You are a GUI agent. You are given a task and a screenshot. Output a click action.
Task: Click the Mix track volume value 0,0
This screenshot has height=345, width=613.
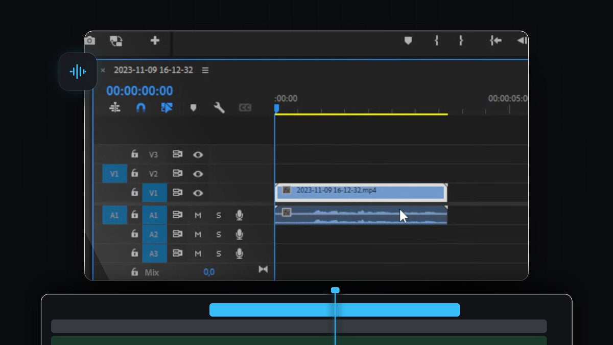[209, 272]
